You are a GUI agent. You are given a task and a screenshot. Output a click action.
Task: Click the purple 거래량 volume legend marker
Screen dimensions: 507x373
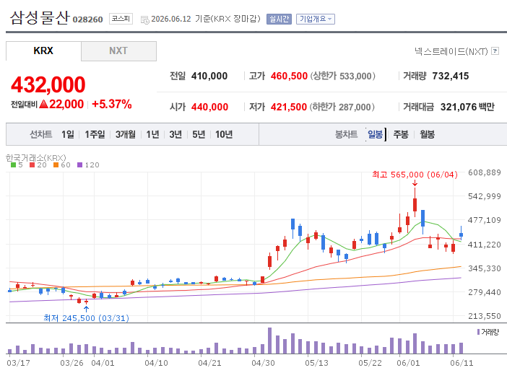click(x=479, y=332)
